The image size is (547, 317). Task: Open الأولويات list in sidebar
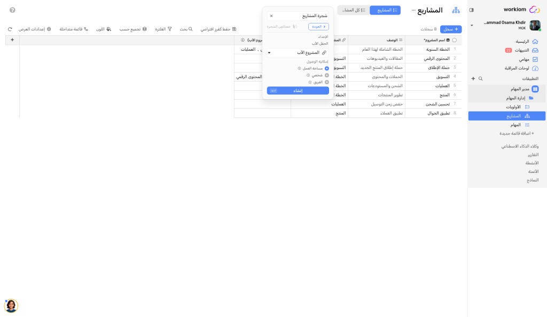(x=507, y=107)
